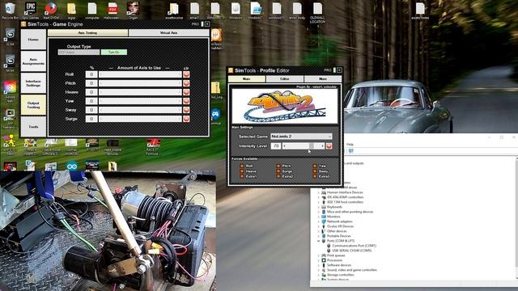
Task: Open the RACE 07 Formula desktop shortcut
Action: pyautogui.click(x=153, y=147)
